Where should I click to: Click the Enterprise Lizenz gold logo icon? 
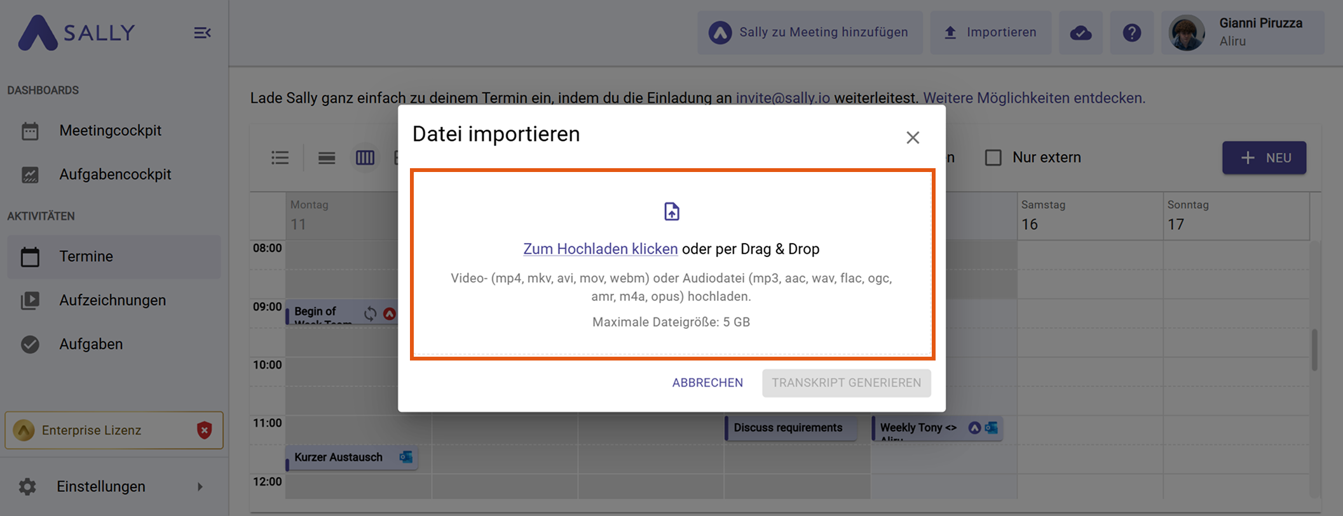24,430
